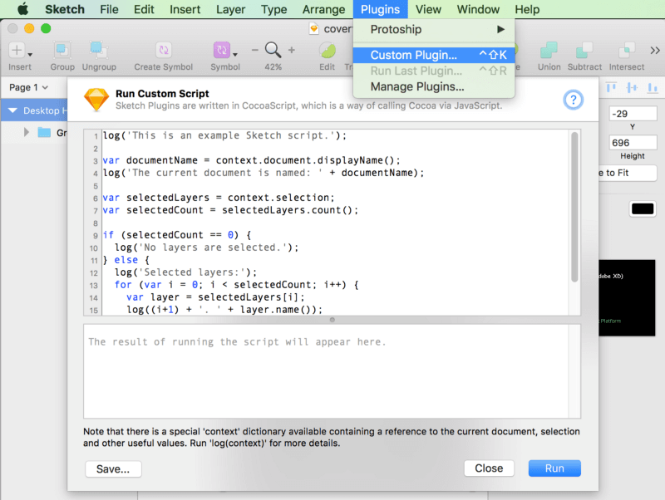Screen dimensions: 665x500
Task: Apply the Intersect boolean operation
Action: click(x=628, y=51)
